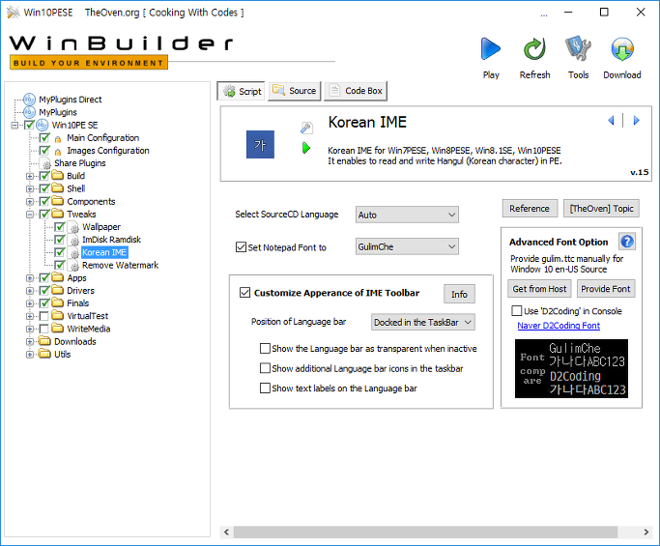Collapse the Win10PE SE tree node
The width and height of the screenshot is (660, 546).
click(x=14, y=125)
